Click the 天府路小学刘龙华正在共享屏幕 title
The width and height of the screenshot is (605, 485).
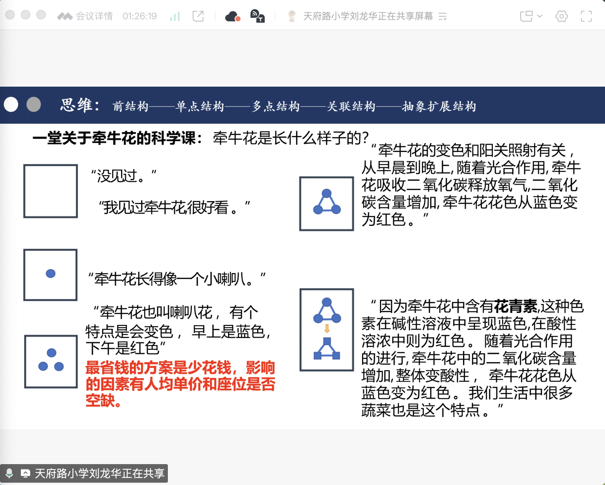point(367,15)
